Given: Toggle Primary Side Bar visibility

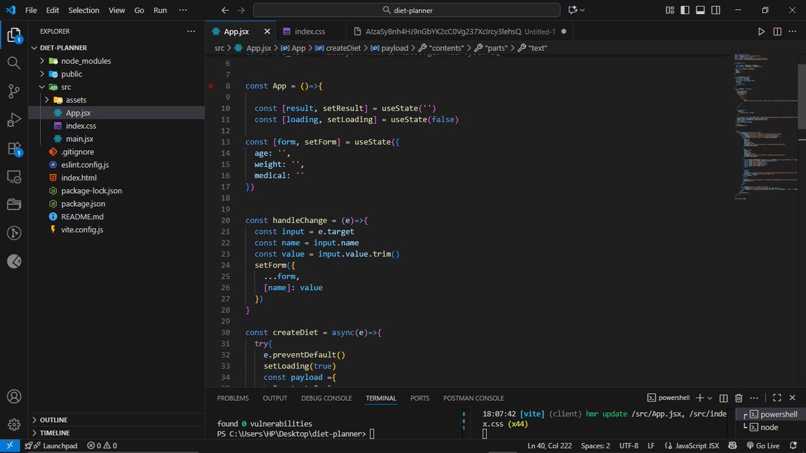Looking at the screenshot, I should coord(684,10).
